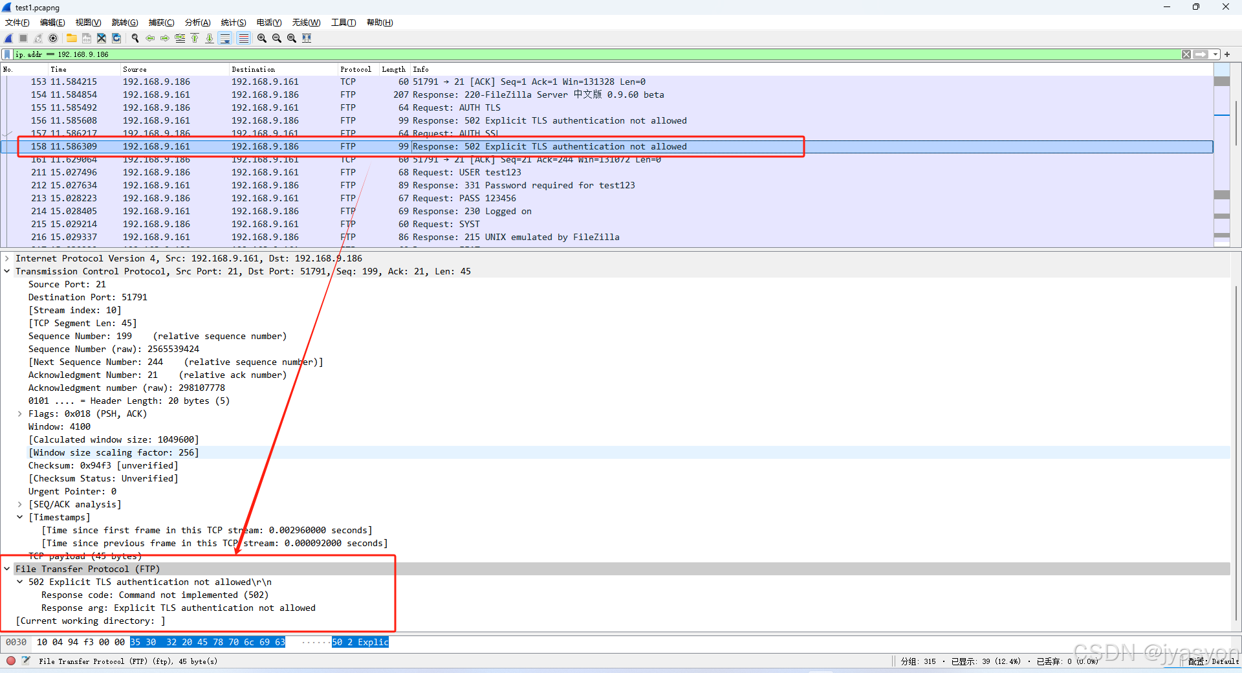The image size is (1242, 673).
Task: Collapse the Transmission Control Protocol section
Action: [7, 271]
